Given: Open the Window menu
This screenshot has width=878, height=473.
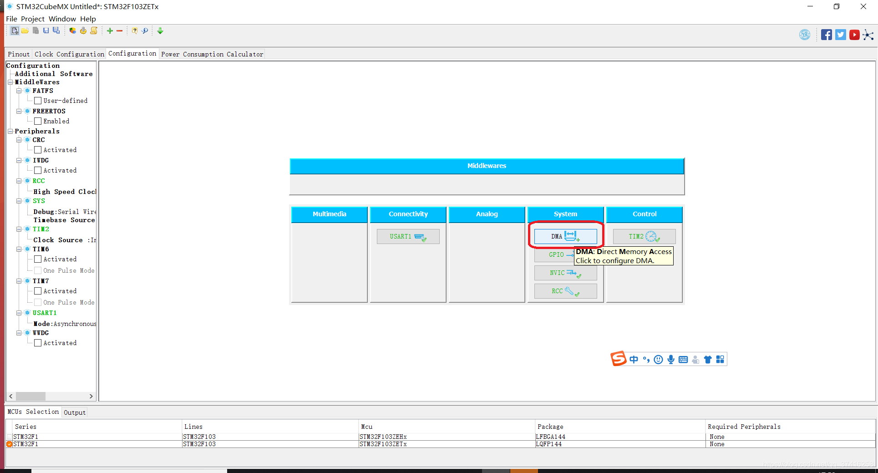Looking at the screenshot, I should (62, 19).
